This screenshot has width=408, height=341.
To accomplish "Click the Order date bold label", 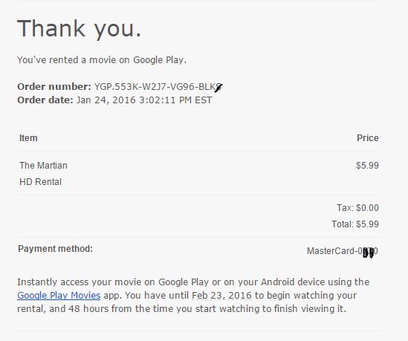I will [x=45, y=100].
